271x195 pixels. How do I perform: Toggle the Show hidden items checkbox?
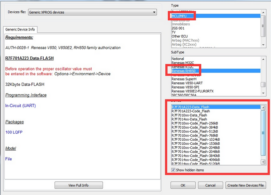click(x=173, y=170)
